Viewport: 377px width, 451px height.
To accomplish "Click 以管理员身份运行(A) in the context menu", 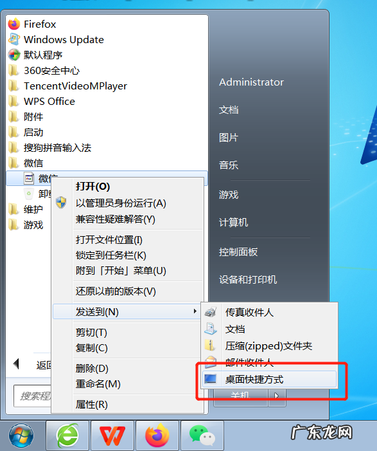I will point(121,203).
